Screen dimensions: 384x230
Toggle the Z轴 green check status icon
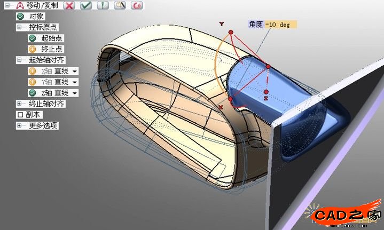[32, 93]
